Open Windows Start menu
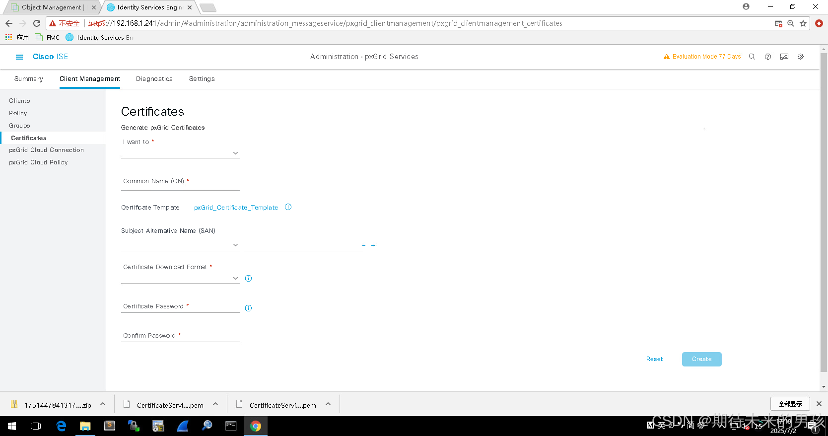Image resolution: width=828 pixels, height=436 pixels. tap(12, 426)
